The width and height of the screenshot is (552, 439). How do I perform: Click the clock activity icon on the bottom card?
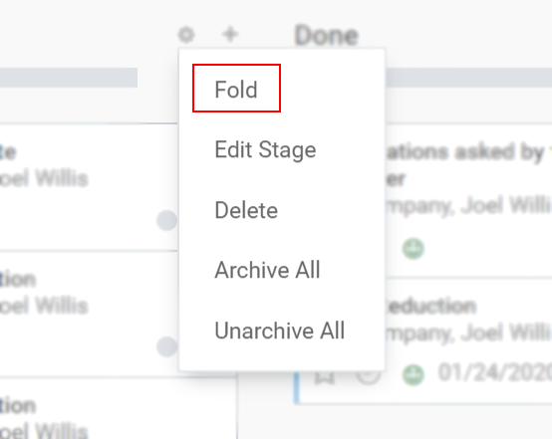369,377
